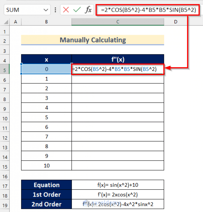Click cell C5 with the formula being edited
Viewport: 203px width, 212px height.
(x=118, y=69)
